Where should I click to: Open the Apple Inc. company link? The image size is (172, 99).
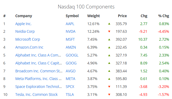[x=23, y=24]
